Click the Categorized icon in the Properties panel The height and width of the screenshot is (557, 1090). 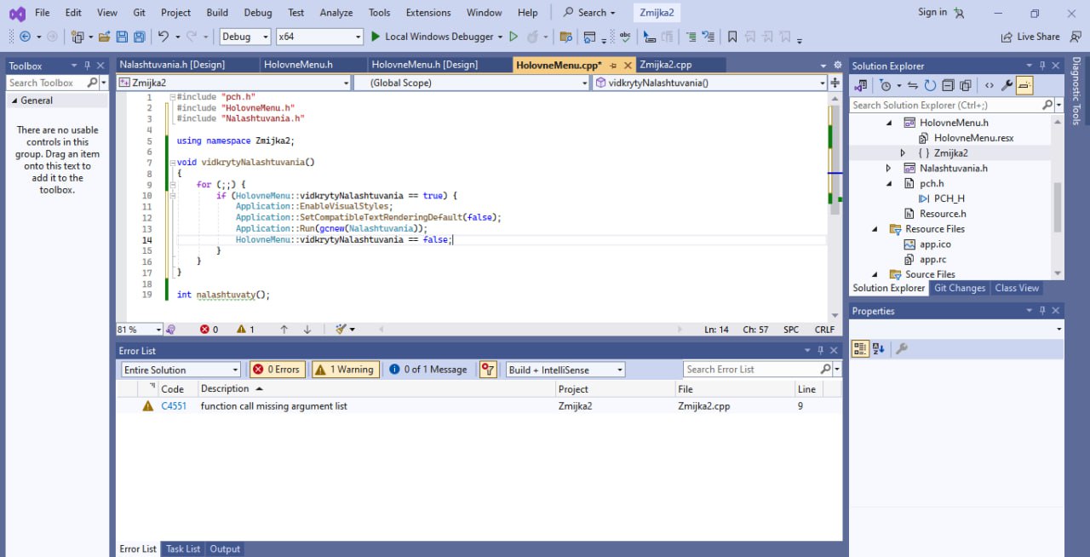point(860,348)
